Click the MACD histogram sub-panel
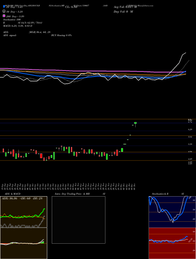 [24, 243]
